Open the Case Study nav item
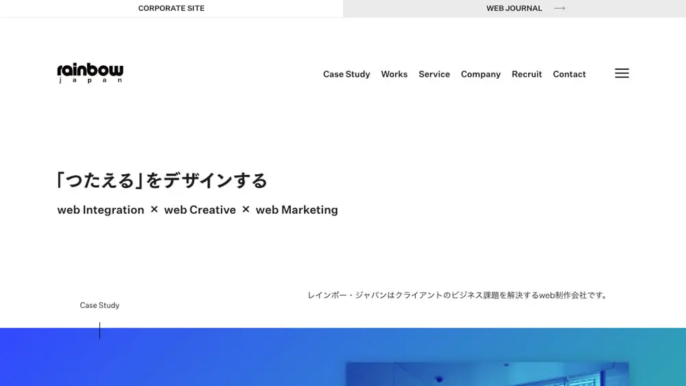The image size is (686, 386). pyautogui.click(x=346, y=74)
